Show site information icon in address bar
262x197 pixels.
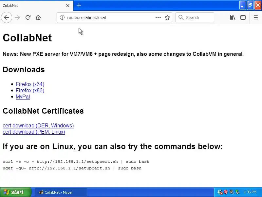(x=62, y=17)
